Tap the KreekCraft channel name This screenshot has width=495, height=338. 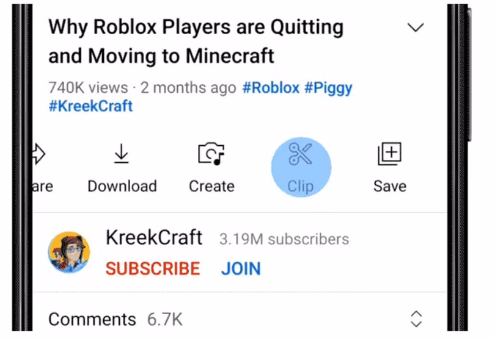click(x=154, y=237)
